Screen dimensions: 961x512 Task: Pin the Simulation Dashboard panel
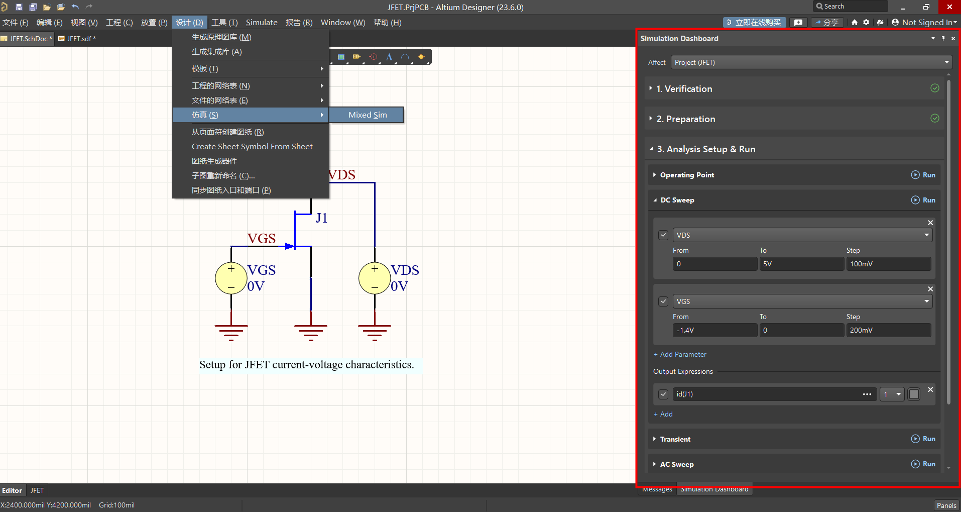point(943,39)
